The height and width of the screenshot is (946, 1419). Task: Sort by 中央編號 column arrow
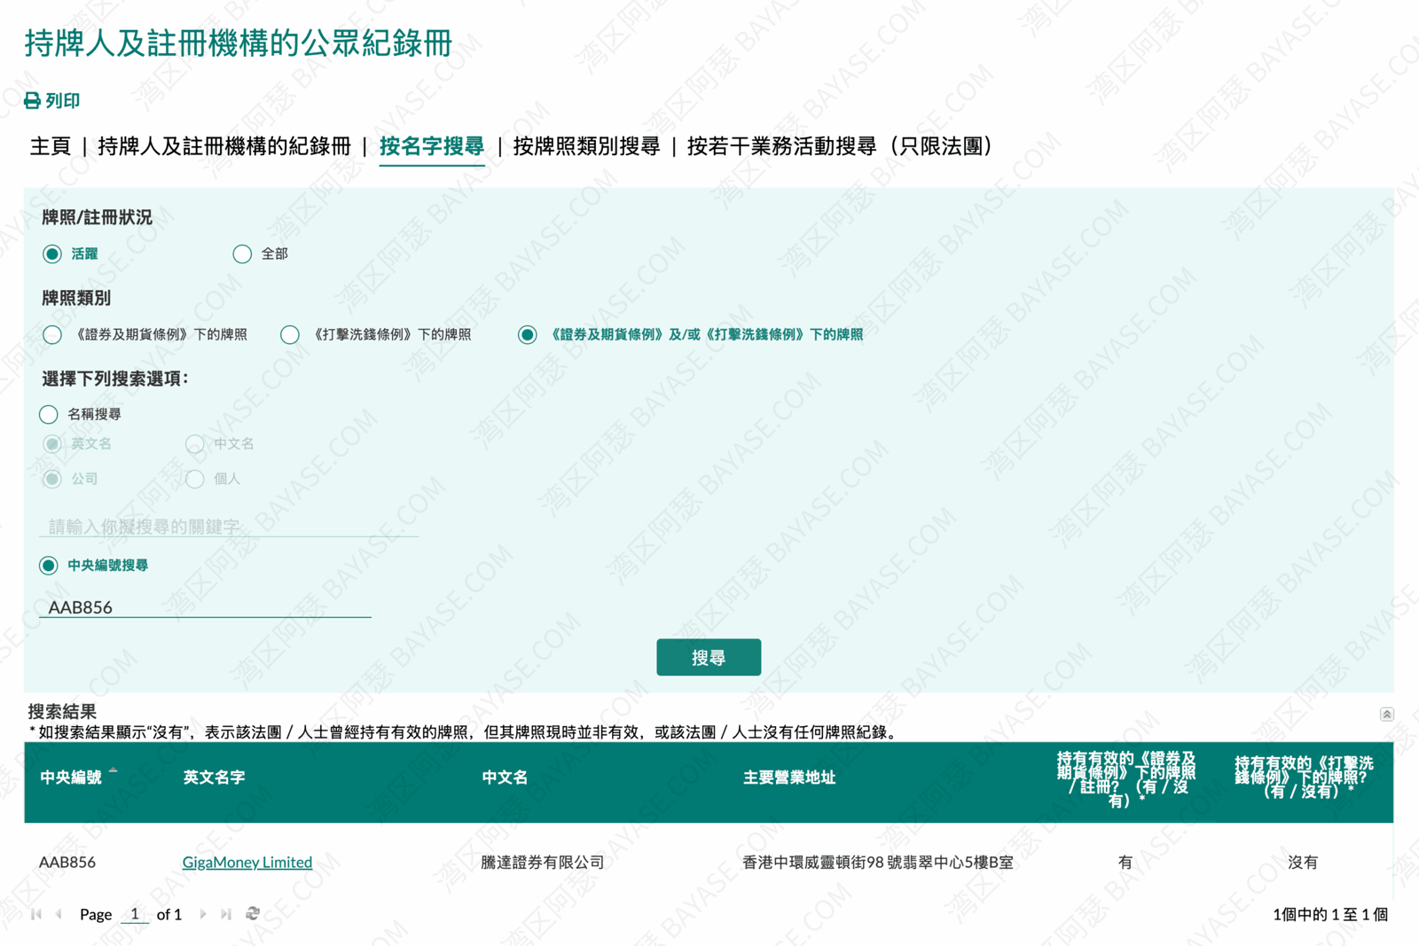coord(114,771)
